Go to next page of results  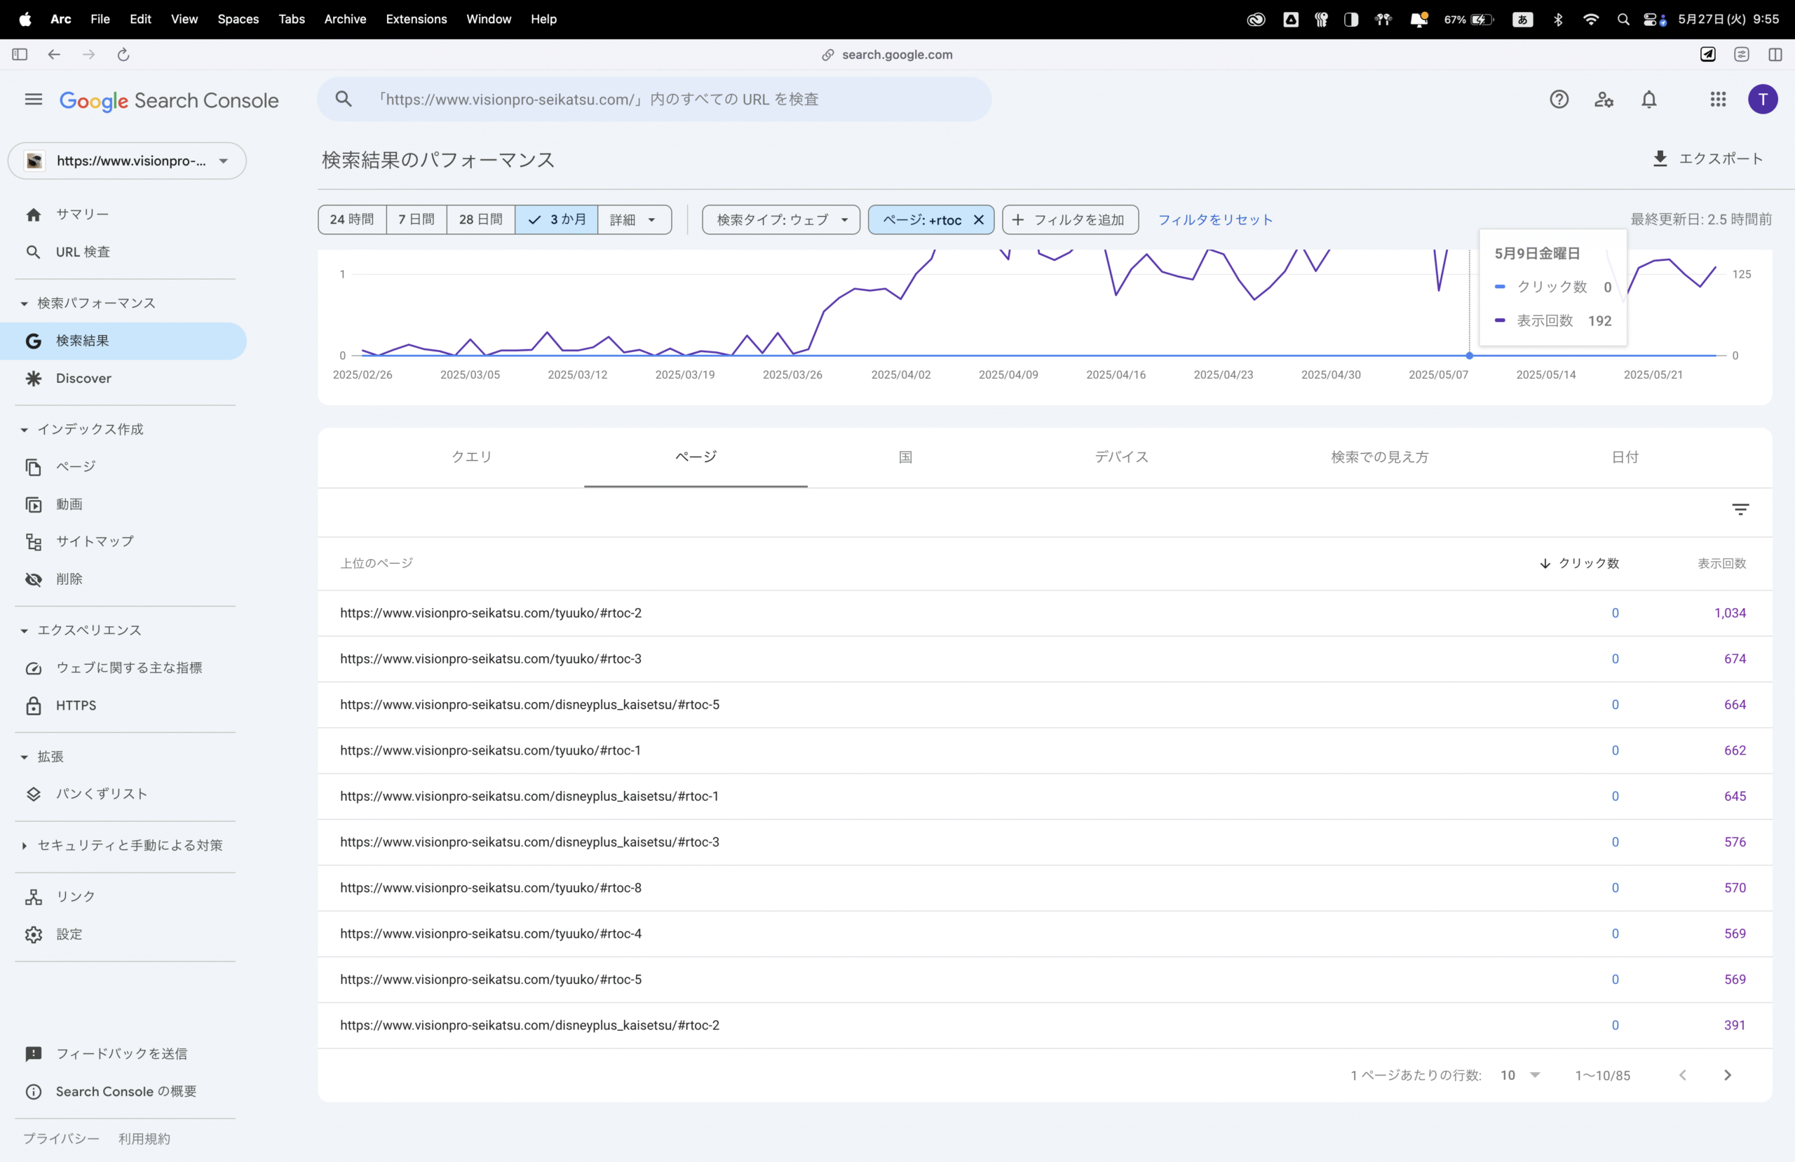tap(1727, 1075)
